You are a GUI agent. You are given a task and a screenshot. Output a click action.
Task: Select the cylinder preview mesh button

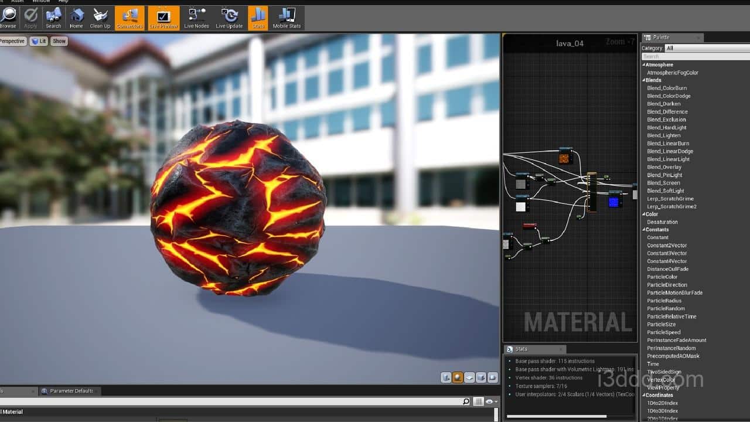[x=446, y=378]
